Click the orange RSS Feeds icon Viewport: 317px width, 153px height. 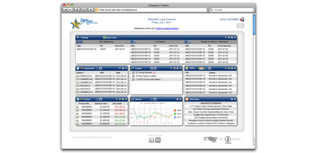pyautogui.click(x=187, y=99)
